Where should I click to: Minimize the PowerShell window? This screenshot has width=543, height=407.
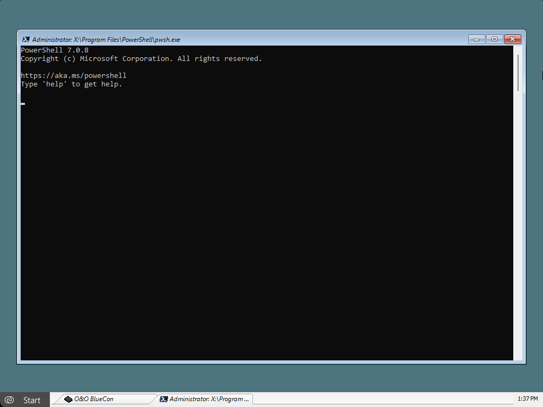477,39
